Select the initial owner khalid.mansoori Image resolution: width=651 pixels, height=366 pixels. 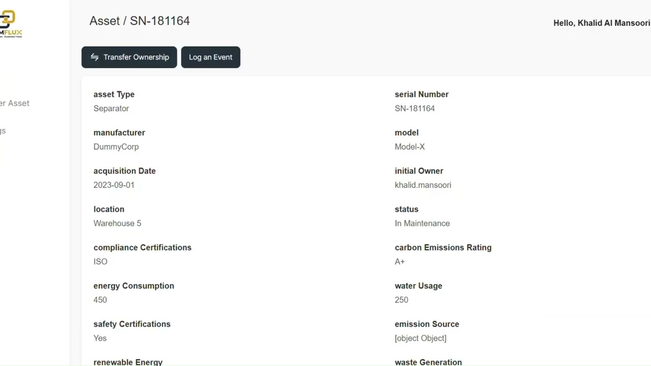click(423, 185)
